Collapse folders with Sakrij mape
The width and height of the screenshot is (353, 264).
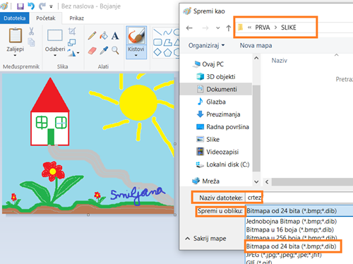pos(205,239)
